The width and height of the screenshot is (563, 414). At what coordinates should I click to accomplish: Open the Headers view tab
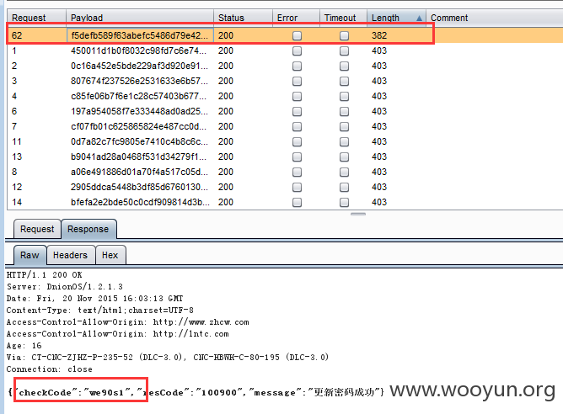point(71,255)
